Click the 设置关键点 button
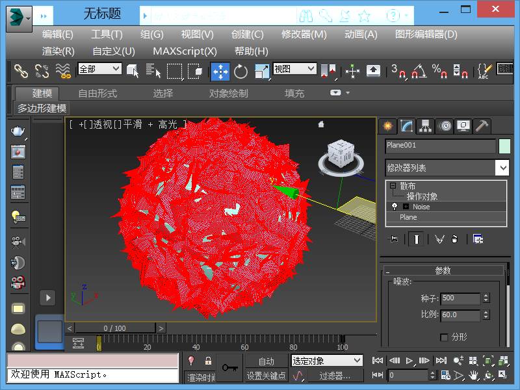 (266, 376)
